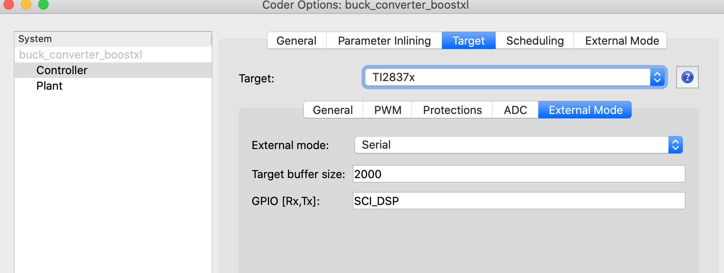The width and height of the screenshot is (724, 273).
Task: Select Plant in the System list
Action: coord(49,86)
